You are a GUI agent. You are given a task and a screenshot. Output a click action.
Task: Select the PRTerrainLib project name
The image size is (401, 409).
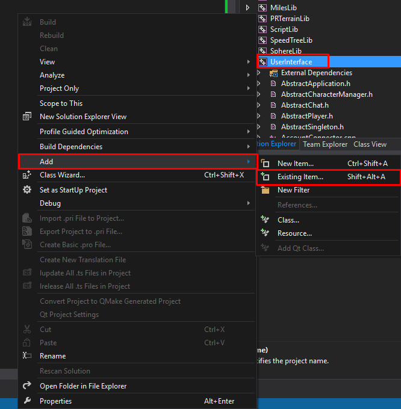pos(290,19)
